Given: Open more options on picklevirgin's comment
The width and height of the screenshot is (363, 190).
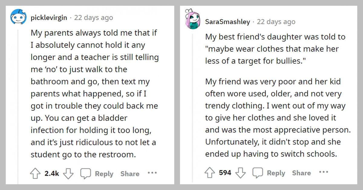Looking at the screenshot, I should click(x=152, y=173).
